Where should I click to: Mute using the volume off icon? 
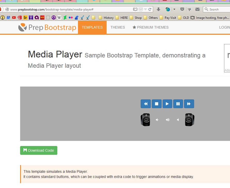pos(178,120)
